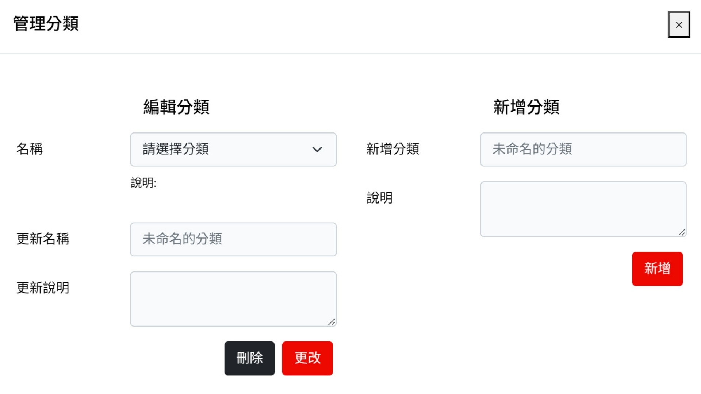Screen dimensions: 701x394
Task: Click the 新增分類 label beside the input
Action: click(x=392, y=149)
